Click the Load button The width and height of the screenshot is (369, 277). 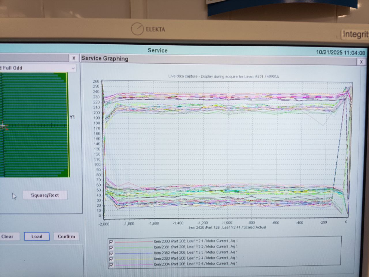click(x=37, y=236)
